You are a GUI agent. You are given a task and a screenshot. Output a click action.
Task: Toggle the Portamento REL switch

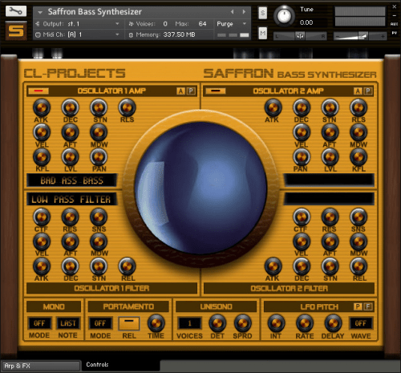[129, 323]
